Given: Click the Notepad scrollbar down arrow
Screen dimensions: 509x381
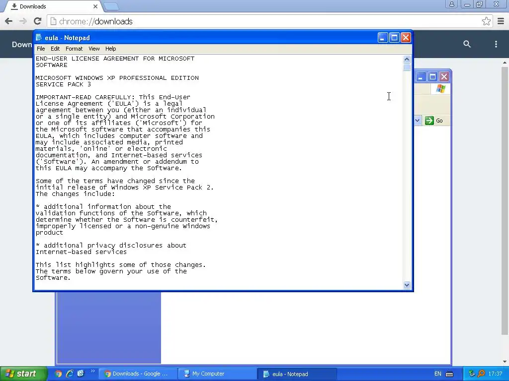Looking at the screenshot, I should [407, 285].
